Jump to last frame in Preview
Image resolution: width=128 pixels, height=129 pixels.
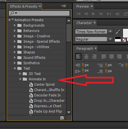109,14
